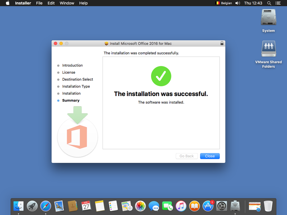This screenshot has height=215, width=287.
Task: Click 'The software was installed.' text
Action: pos(161,102)
